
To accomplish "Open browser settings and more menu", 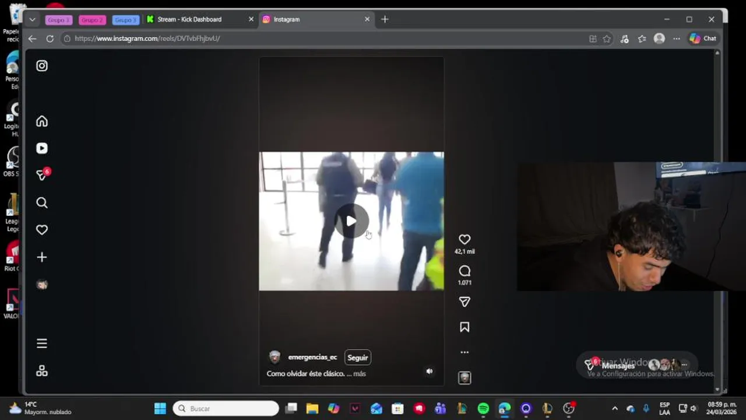I will point(677,38).
